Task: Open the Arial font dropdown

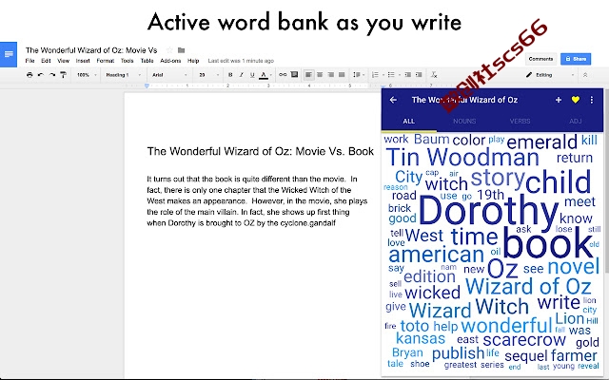Action: click(x=169, y=75)
